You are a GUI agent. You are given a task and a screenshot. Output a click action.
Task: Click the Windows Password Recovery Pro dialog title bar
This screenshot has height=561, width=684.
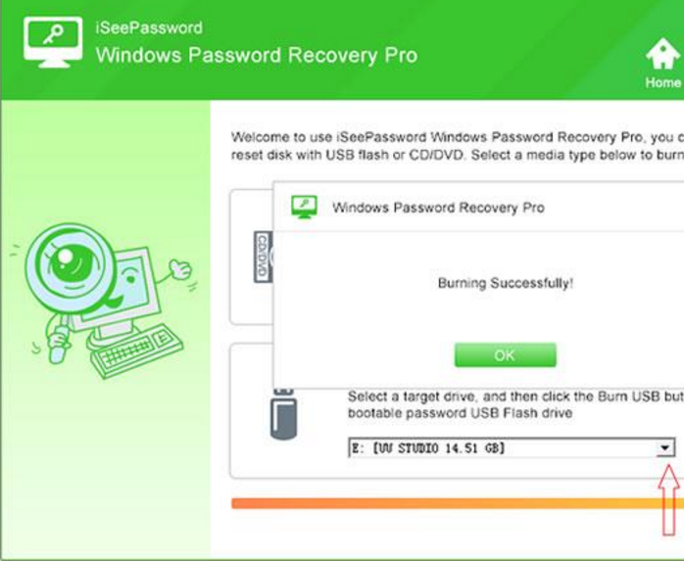[x=478, y=208]
